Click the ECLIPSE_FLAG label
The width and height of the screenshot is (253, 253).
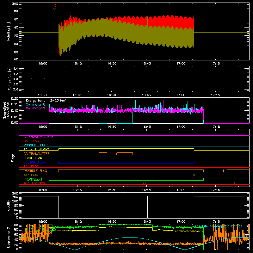(x=34, y=162)
